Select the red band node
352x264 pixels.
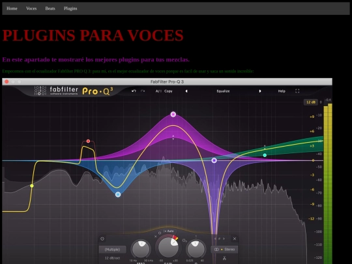click(x=88, y=141)
